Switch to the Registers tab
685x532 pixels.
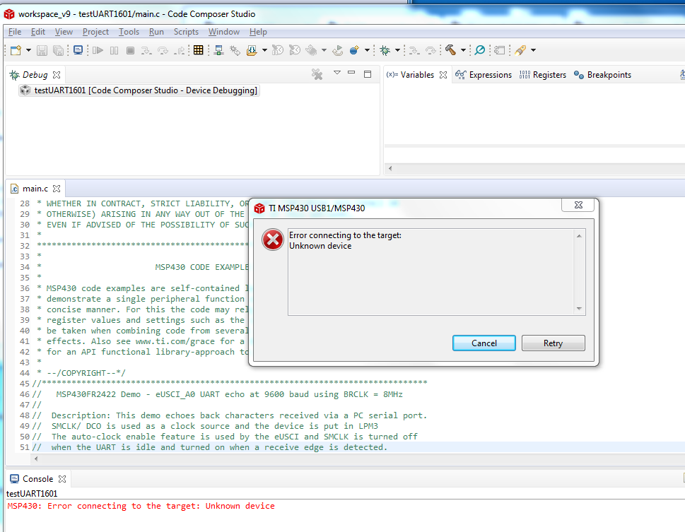(543, 75)
